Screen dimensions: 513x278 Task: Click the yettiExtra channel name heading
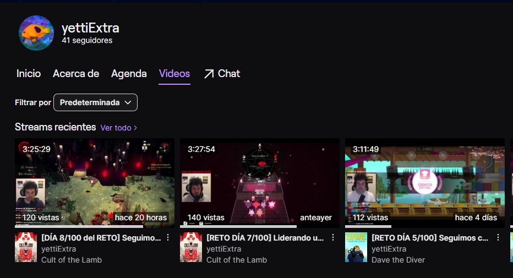90,28
